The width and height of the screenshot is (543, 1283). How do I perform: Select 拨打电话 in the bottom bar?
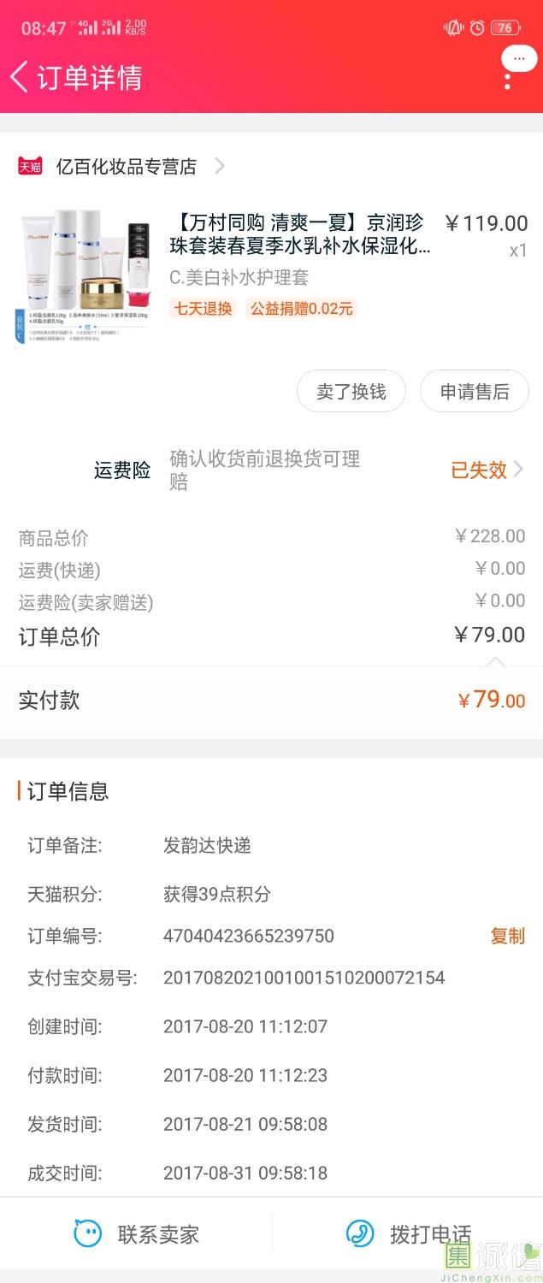point(430,1234)
